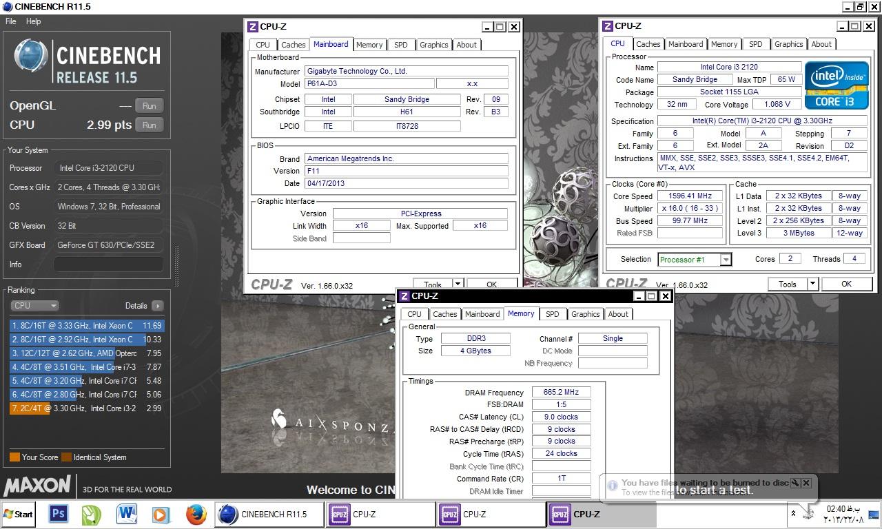Open the Help menu in CINEBENCH
882x529 pixels.
[x=34, y=21]
